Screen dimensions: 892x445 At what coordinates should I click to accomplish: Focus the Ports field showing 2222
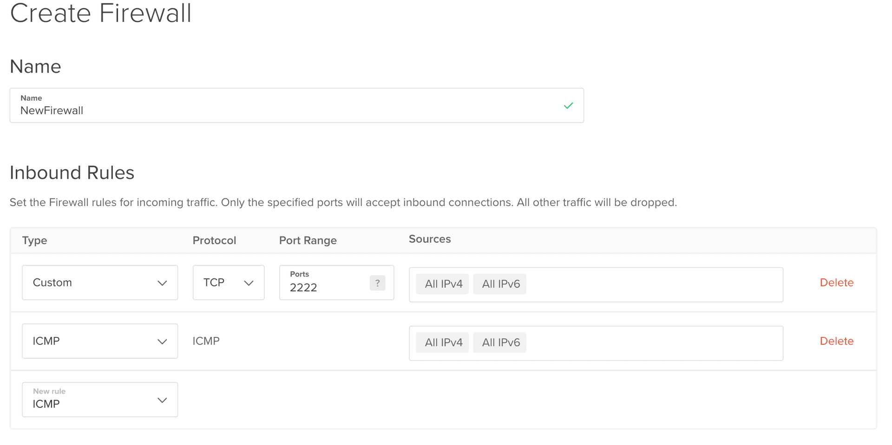click(325, 287)
